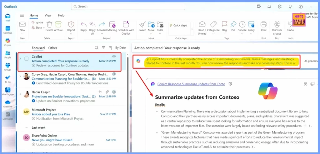Open Calendar from the left rail

(8, 30)
